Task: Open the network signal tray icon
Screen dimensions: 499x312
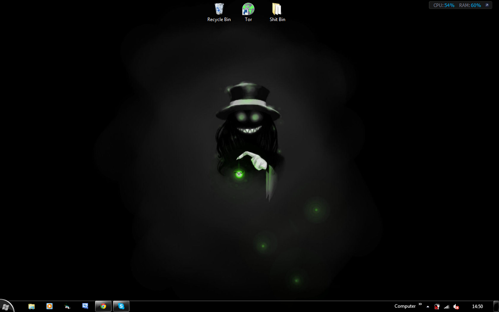Action: point(447,307)
